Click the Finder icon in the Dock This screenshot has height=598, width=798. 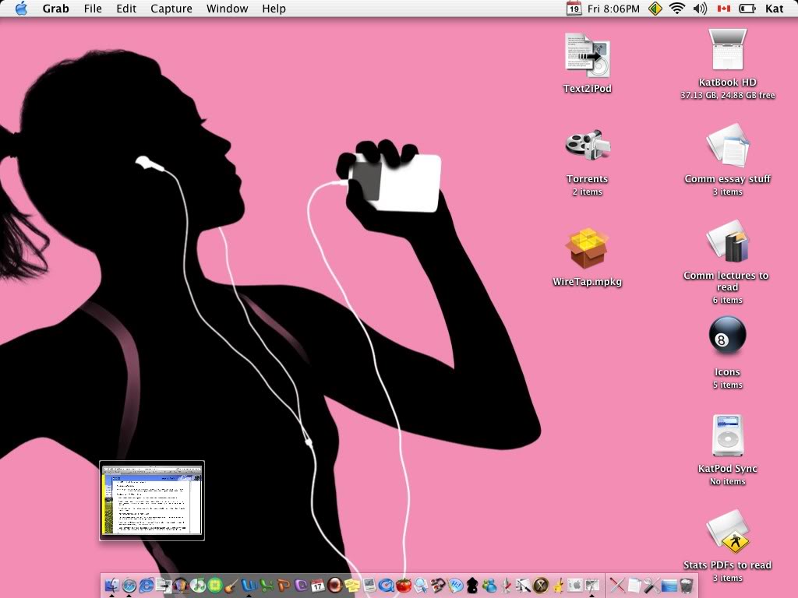tap(111, 586)
